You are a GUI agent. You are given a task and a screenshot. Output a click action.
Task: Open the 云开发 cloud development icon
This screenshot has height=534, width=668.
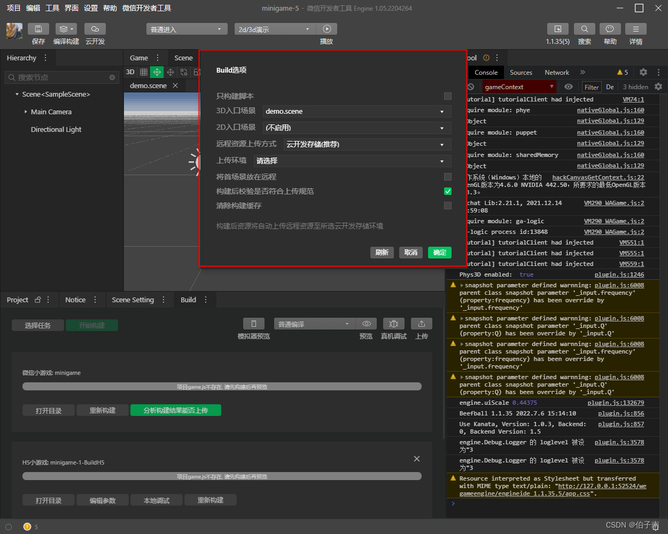click(95, 29)
